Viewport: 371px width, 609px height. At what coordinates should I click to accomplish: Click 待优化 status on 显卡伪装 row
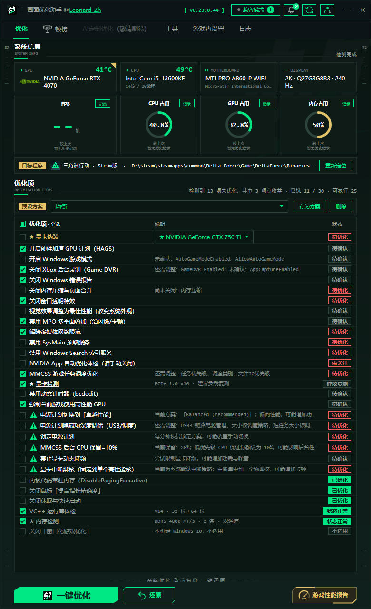(x=340, y=237)
